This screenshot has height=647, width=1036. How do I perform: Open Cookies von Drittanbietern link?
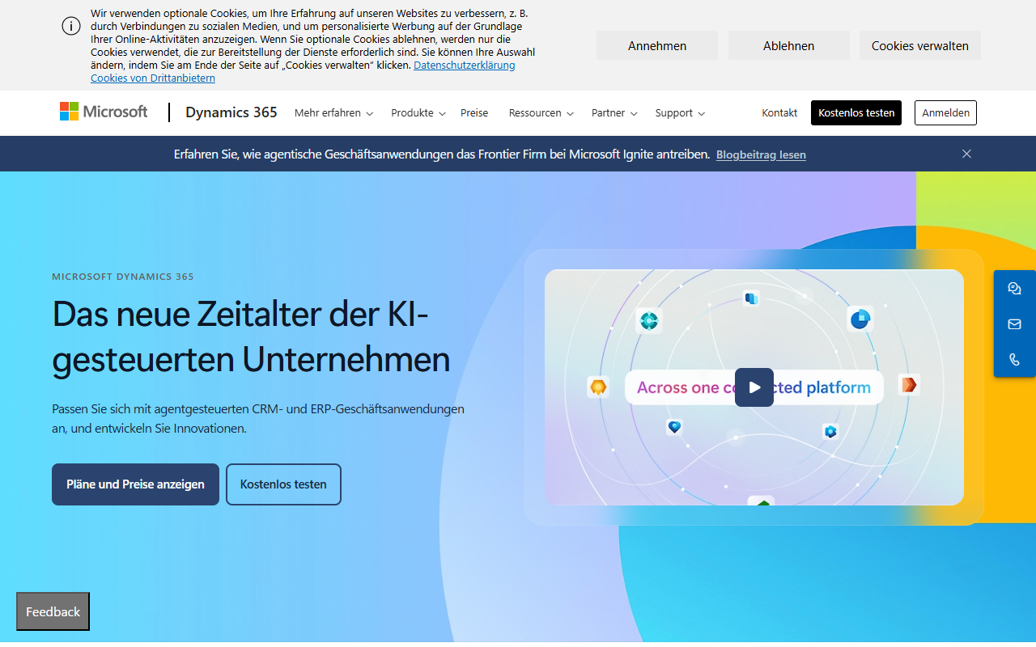pos(153,78)
